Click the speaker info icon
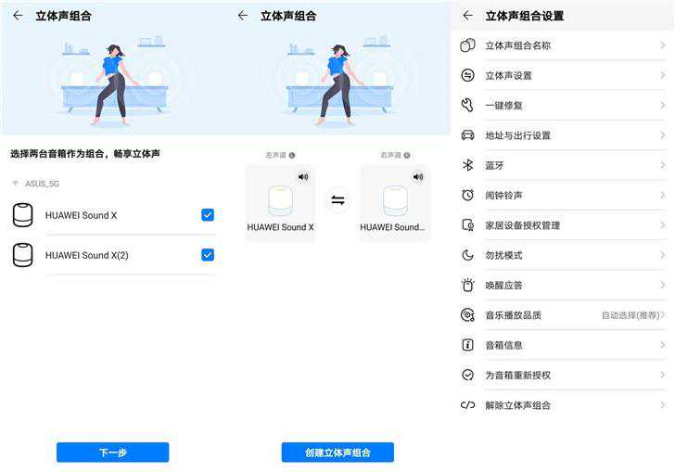The height and width of the screenshot is (472, 675). click(467, 345)
